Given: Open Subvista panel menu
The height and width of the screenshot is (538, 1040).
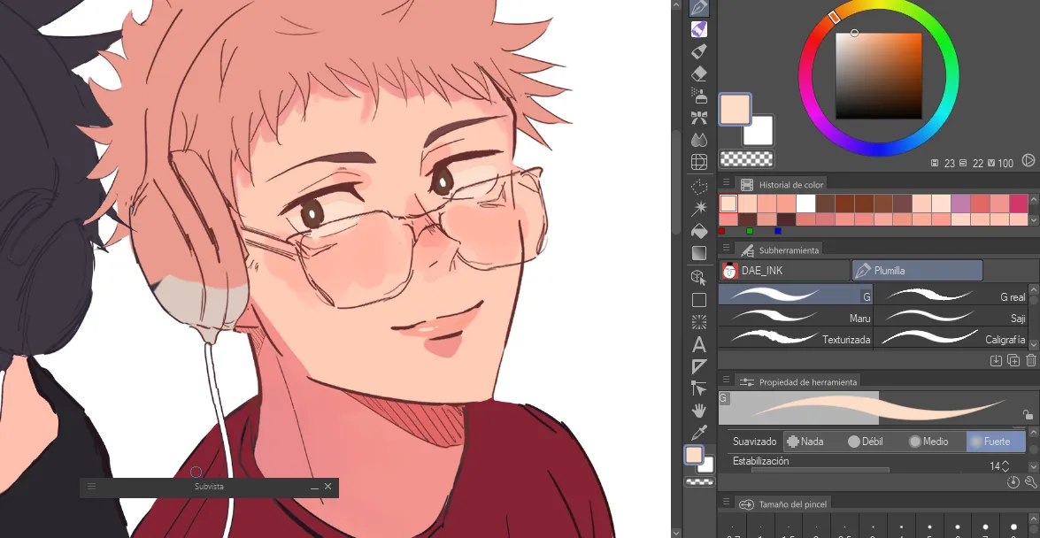Looking at the screenshot, I should coord(91,487).
